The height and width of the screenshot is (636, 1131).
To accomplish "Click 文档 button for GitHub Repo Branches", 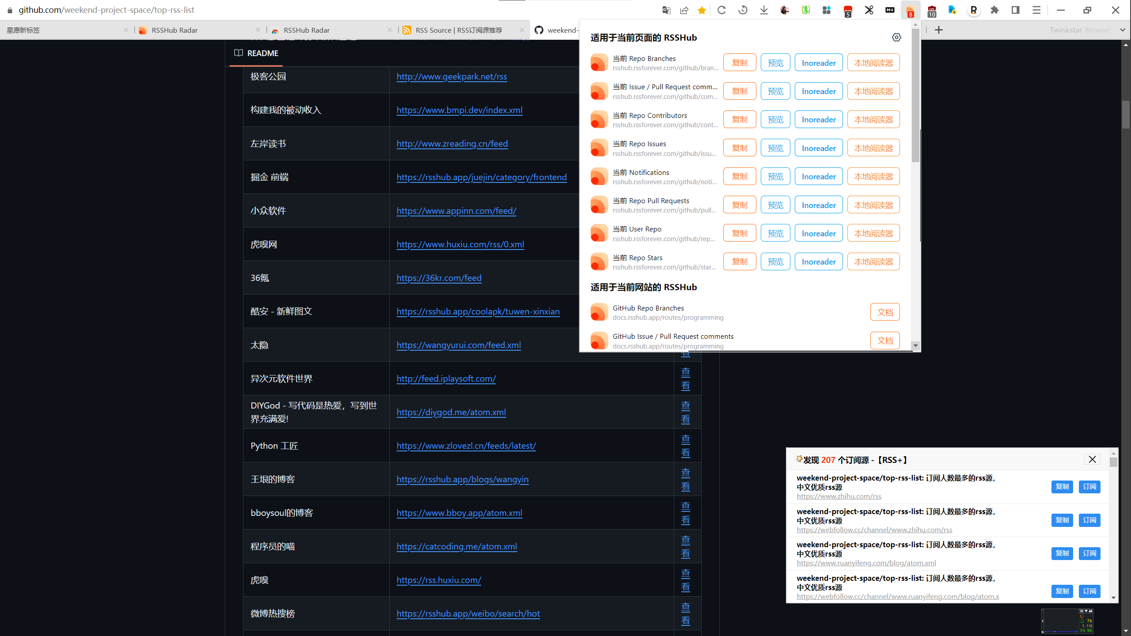I will click(x=885, y=312).
